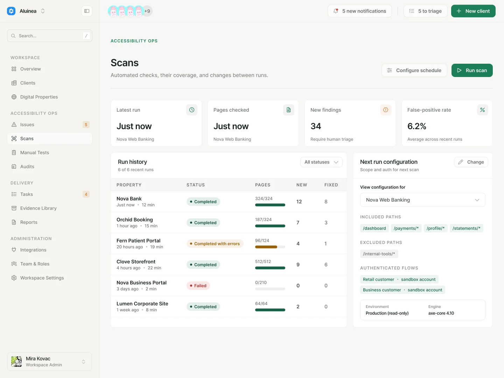Click Change for next run configuration
The width and height of the screenshot is (504, 378).
click(x=471, y=162)
